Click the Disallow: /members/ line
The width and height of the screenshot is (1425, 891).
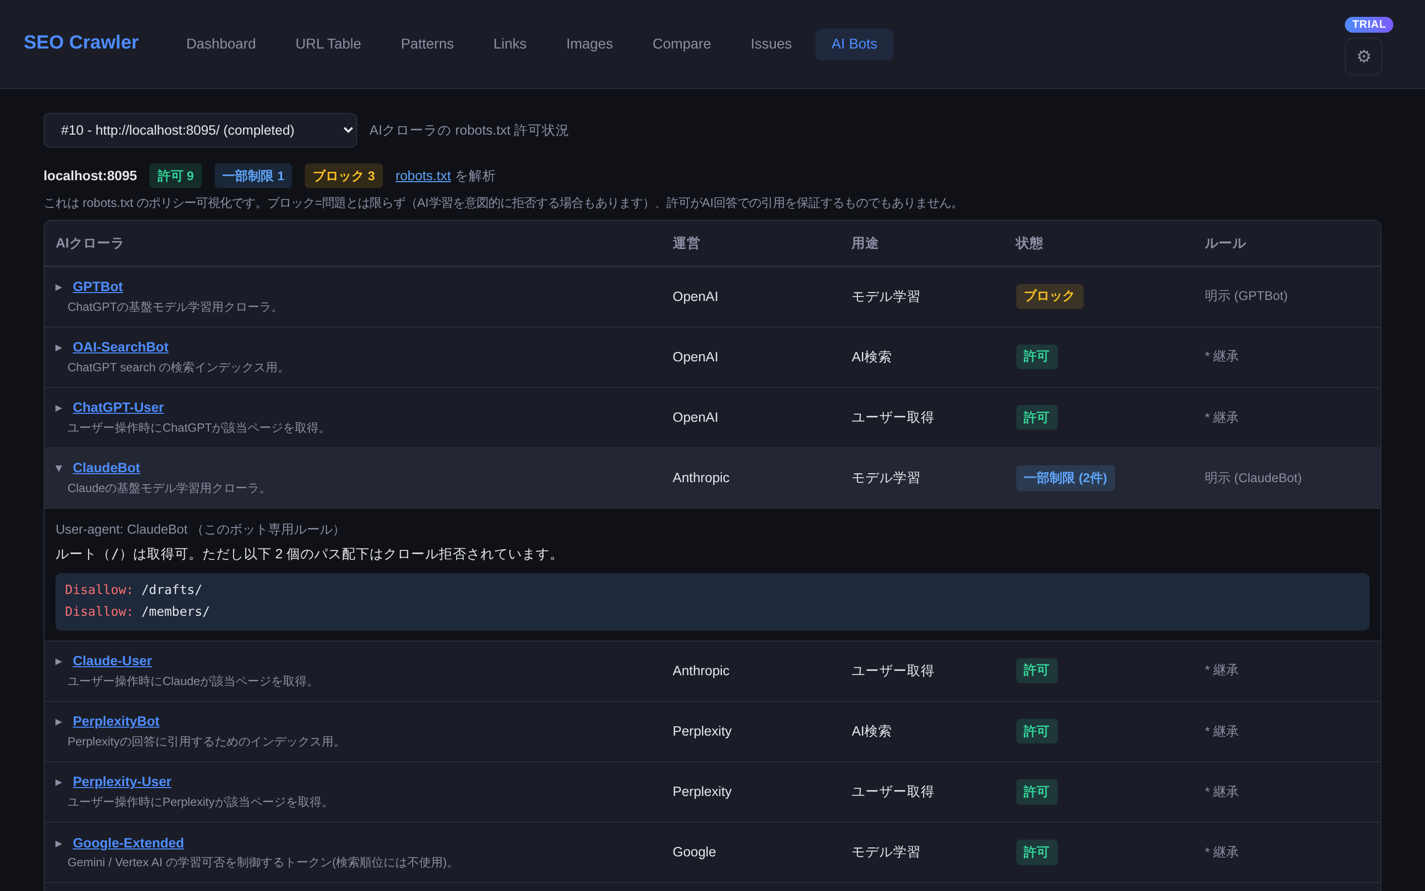[x=137, y=612]
